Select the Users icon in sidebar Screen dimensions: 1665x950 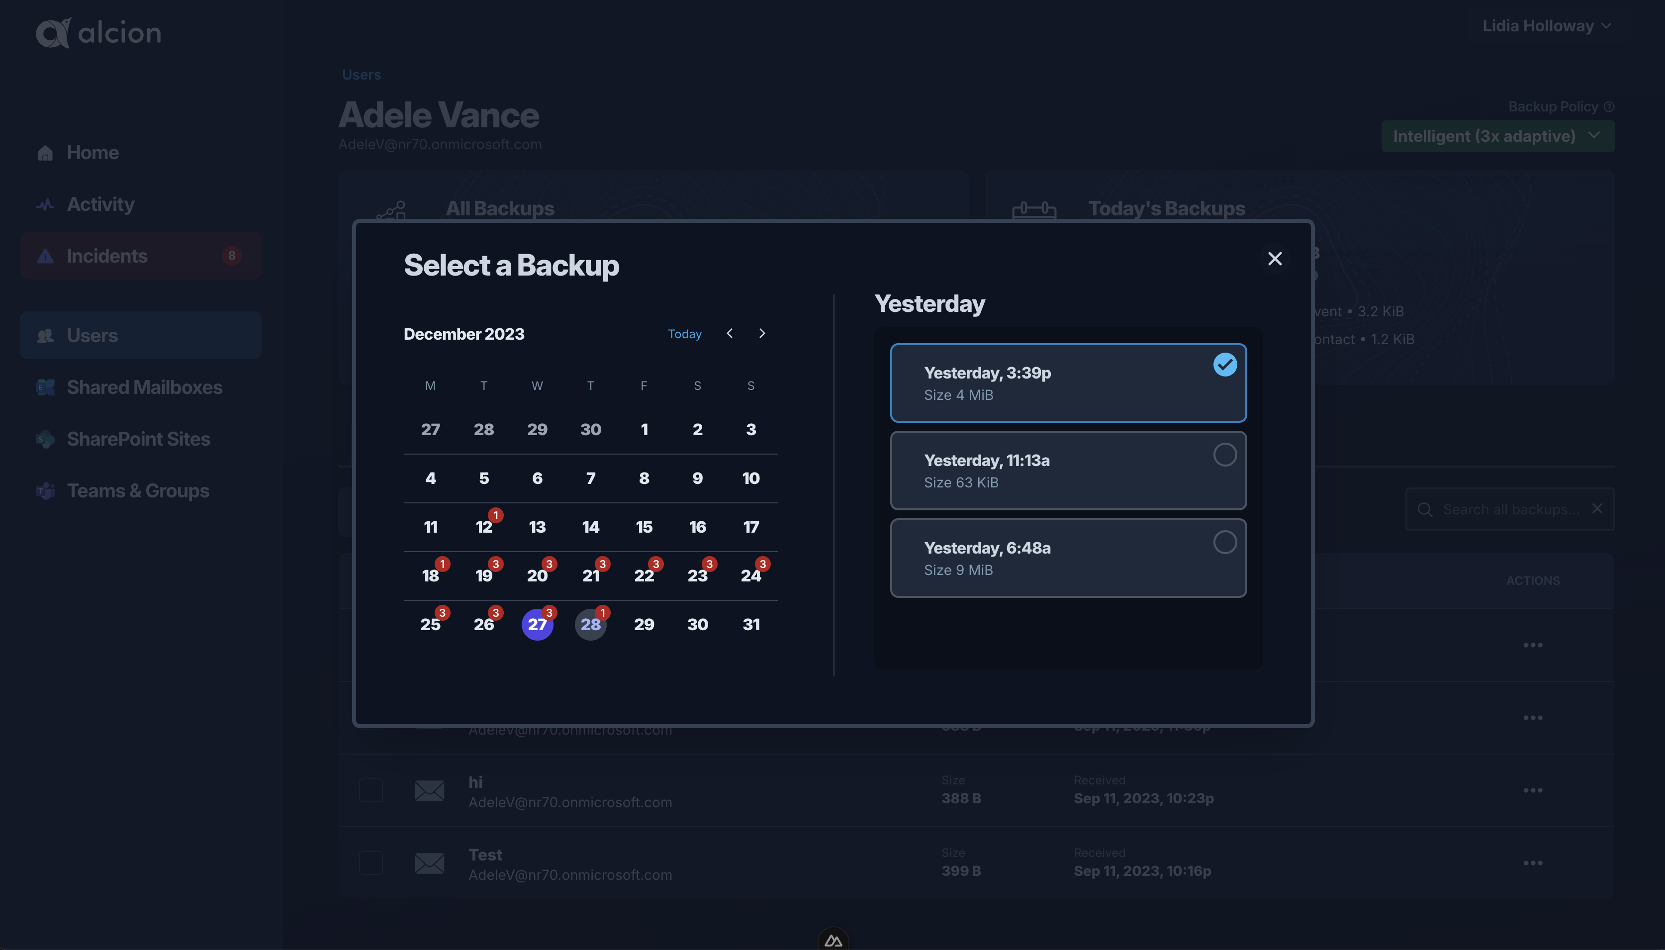(x=43, y=334)
